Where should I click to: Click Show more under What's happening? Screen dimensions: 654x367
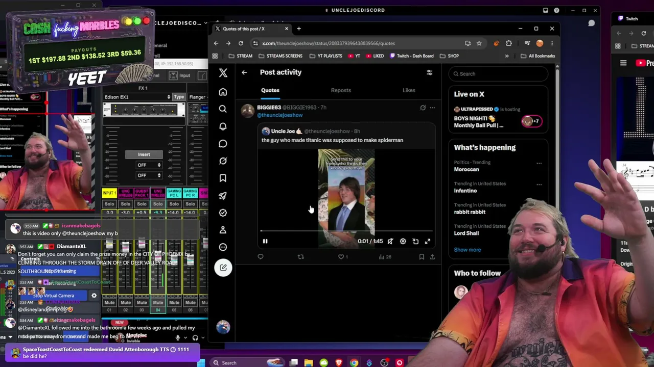coord(468,250)
